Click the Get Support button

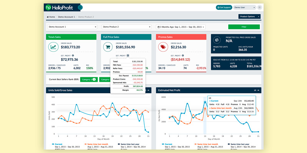click(224, 7)
